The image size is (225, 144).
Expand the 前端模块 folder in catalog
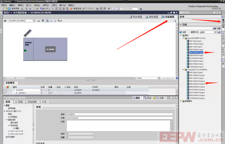coord(181,101)
